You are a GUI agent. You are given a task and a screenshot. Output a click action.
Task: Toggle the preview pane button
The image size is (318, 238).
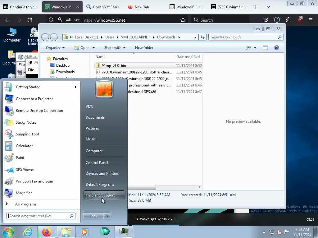pyautogui.click(x=265, y=48)
